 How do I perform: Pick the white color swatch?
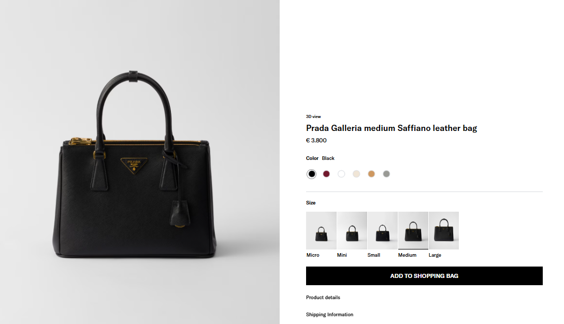(341, 174)
